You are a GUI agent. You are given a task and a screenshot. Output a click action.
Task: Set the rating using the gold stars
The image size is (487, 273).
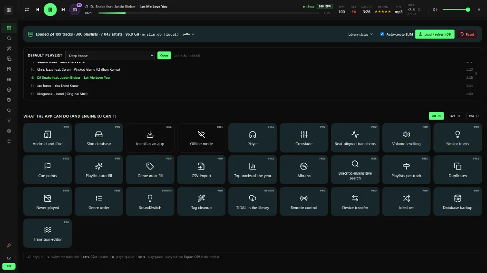tap(382, 12)
